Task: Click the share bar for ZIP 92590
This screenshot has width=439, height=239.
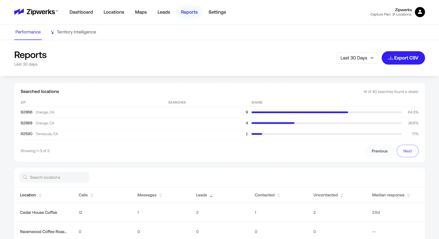Action: tap(327, 134)
